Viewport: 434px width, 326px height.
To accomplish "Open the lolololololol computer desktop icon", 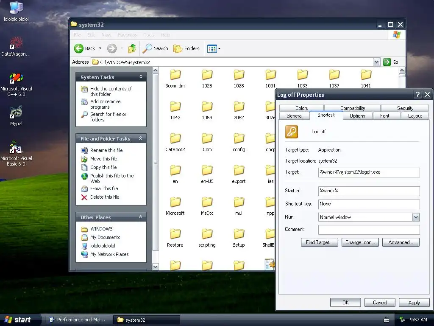I will click(16, 11).
